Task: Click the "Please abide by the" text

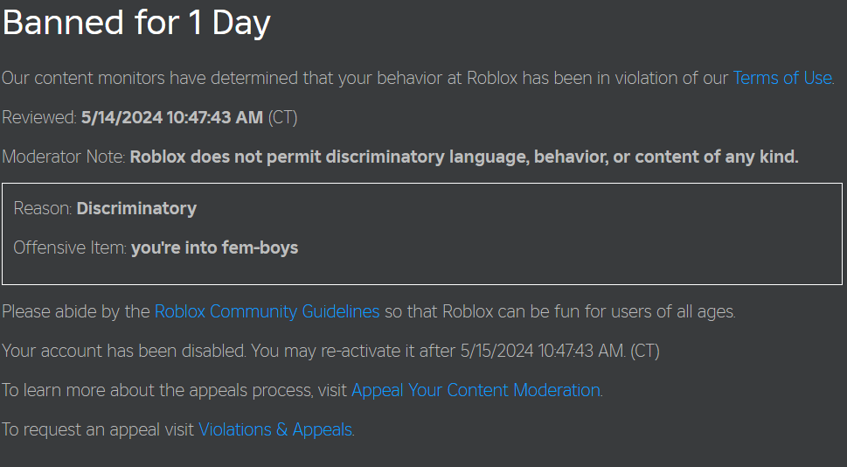Action: (x=76, y=311)
